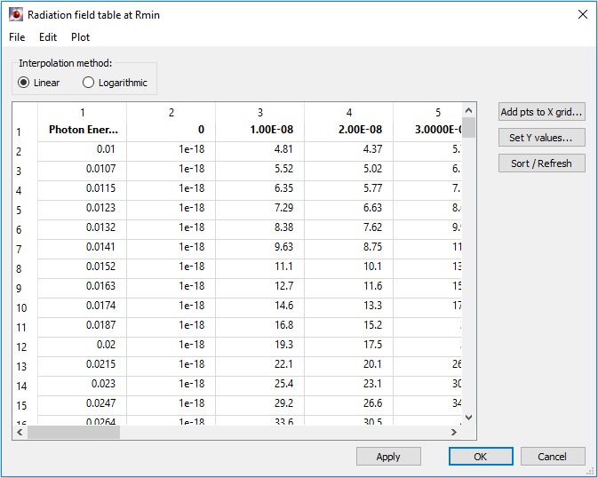Click the Sort / Refresh button
598x478 pixels.
[541, 163]
